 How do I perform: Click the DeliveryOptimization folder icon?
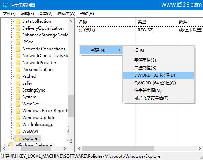pyautogui.click(x=18, y=28)
